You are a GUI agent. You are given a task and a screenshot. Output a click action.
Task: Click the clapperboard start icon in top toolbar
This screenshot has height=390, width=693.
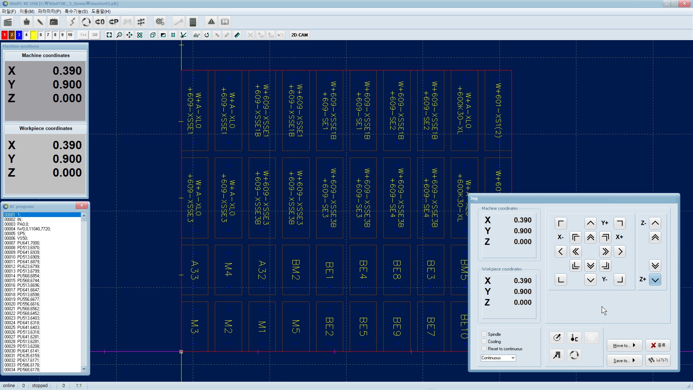coord(8,22)
